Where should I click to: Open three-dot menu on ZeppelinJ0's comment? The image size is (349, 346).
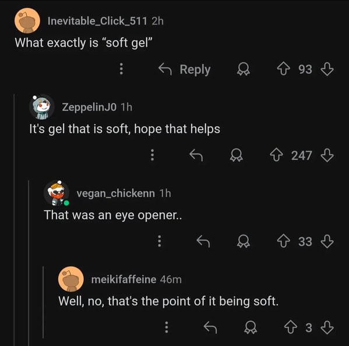pos(152,155)
